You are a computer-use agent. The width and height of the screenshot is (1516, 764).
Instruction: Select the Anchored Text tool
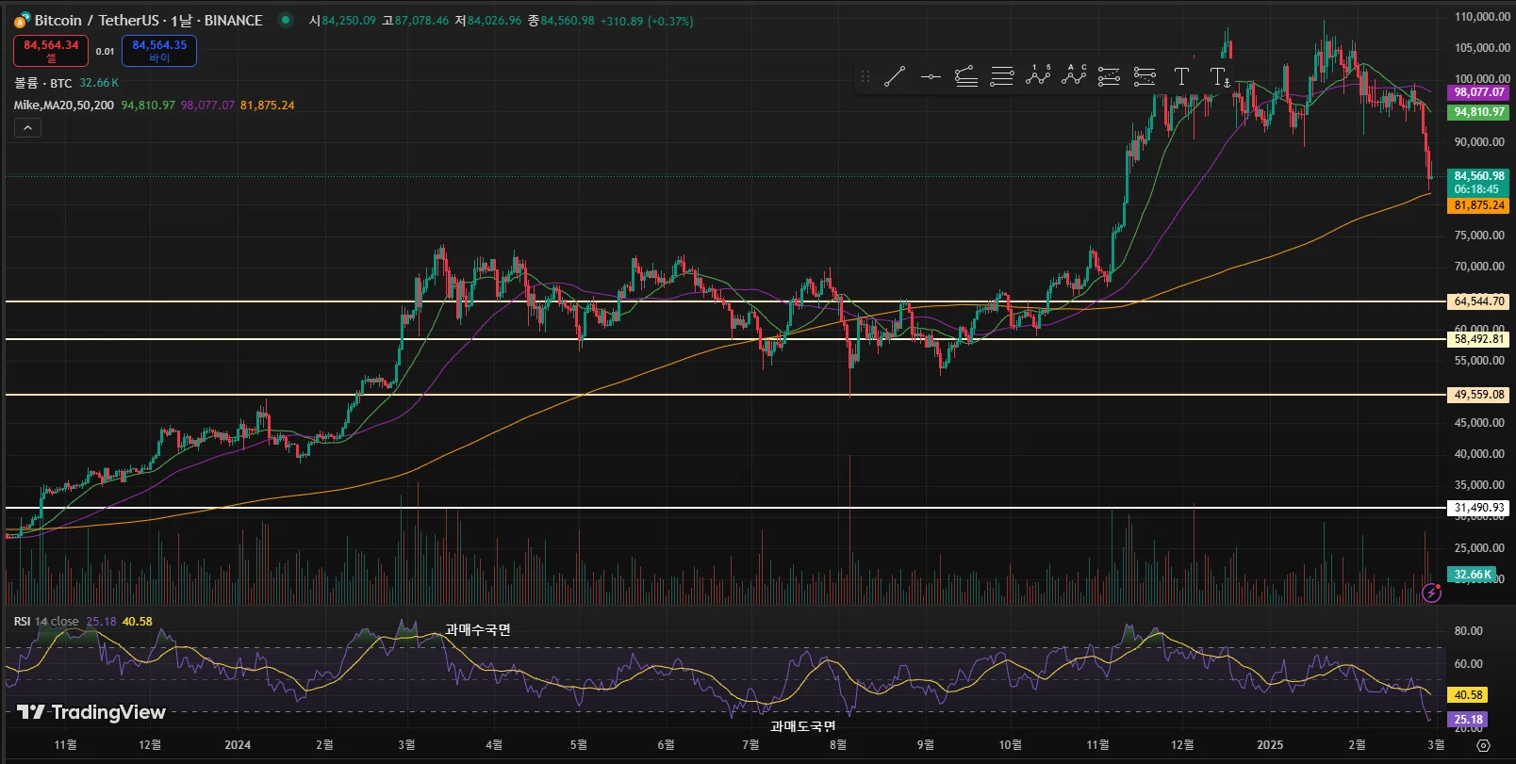pos(1219,77)
